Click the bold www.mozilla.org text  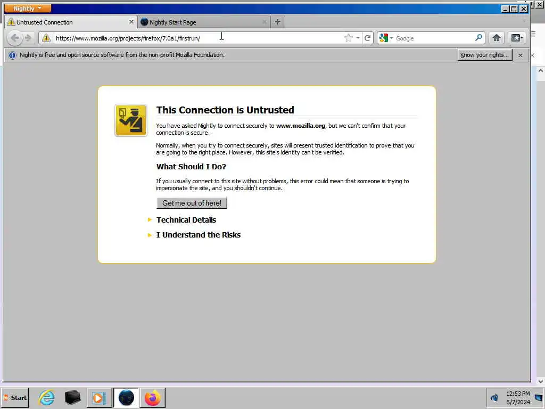(301, 126)
